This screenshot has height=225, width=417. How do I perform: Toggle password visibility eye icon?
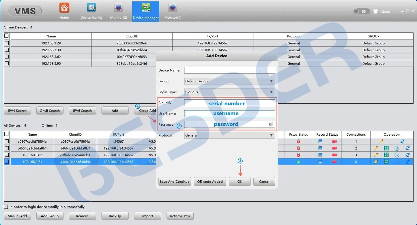(x=270, y=124)
